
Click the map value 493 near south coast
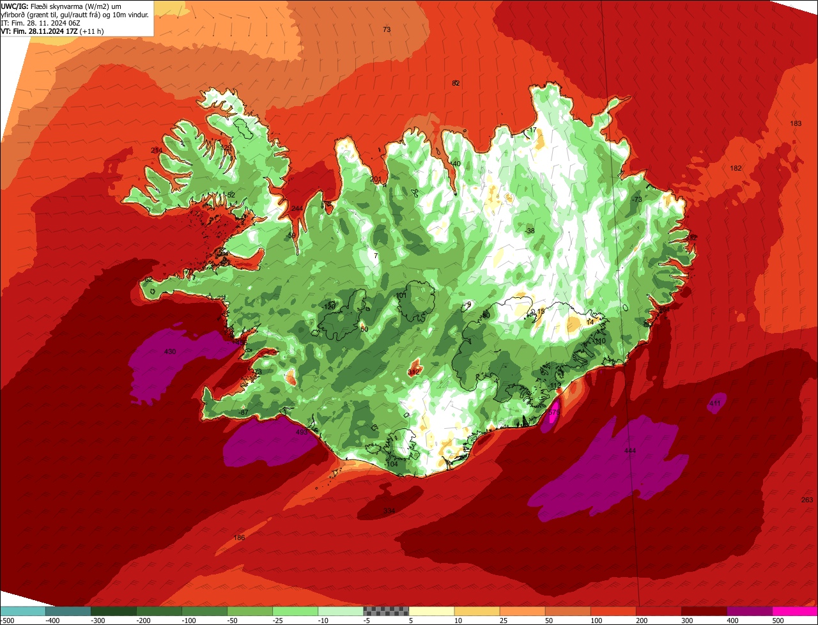click(x=302, y=433)
